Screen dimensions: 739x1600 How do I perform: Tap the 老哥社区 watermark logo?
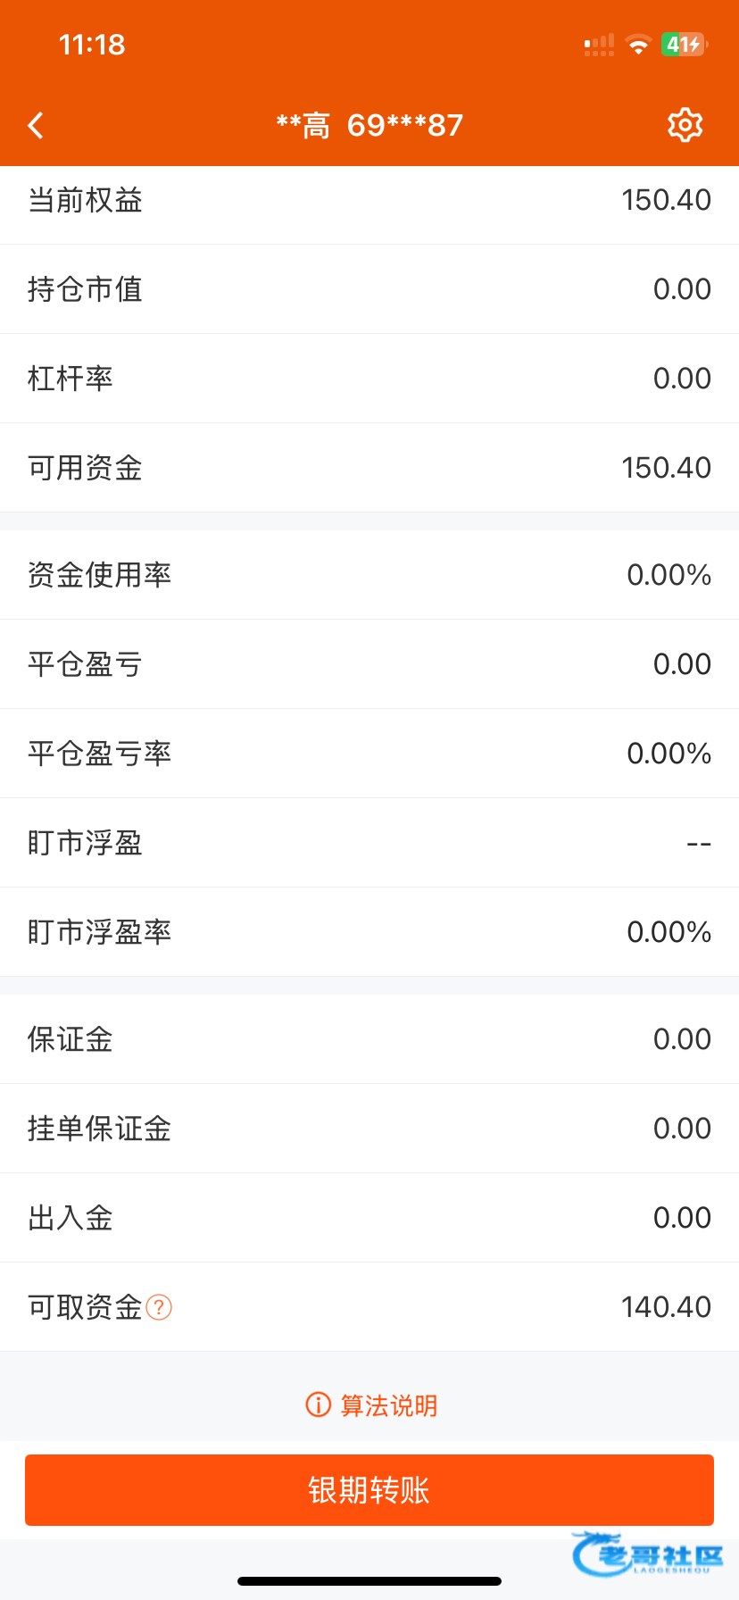click(x=648, y=1555)
